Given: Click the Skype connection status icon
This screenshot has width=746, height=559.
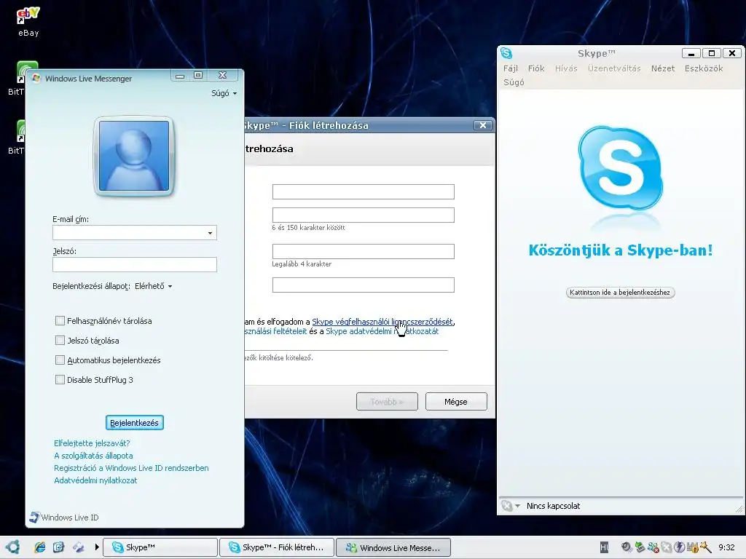Looking at the screenshot, I should 507,506.
